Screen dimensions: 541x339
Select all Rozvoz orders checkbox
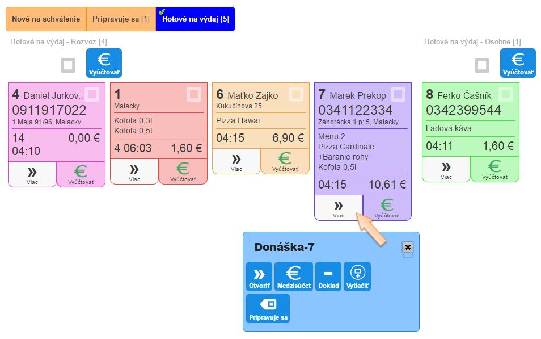68,65
